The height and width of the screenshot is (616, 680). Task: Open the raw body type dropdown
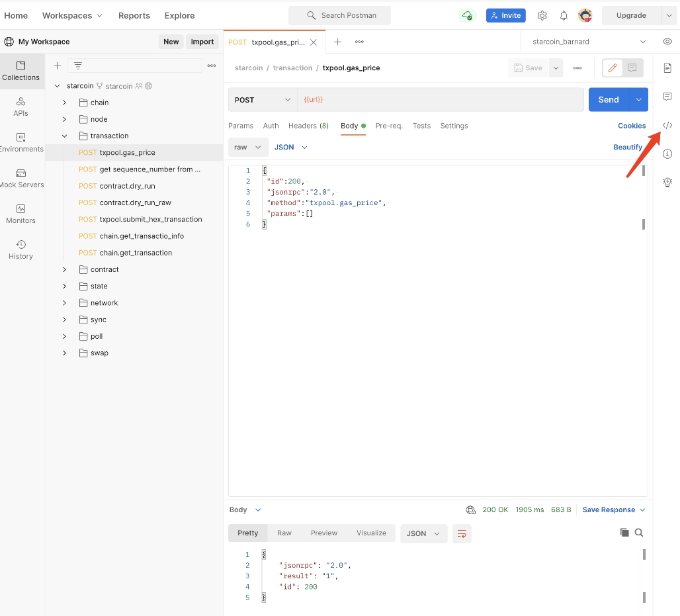tap(247, 147)
